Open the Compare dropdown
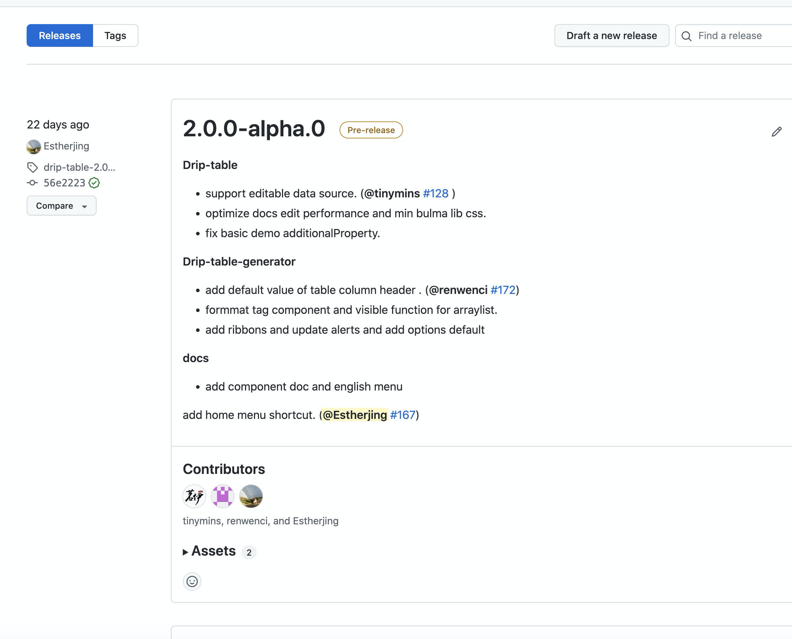792x639 pixels. click(61, 206)
